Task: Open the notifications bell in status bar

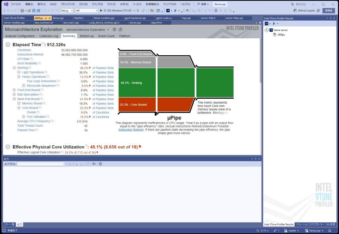Action: 330,231
